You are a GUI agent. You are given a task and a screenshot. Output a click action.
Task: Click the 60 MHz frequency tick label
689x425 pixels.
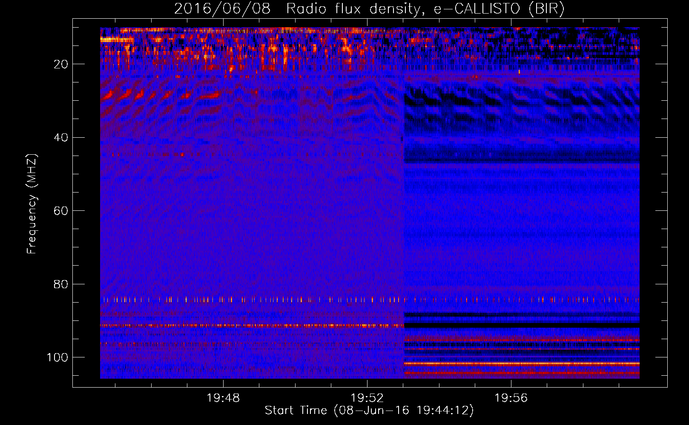pyautogui.click(x=61, y=211)
